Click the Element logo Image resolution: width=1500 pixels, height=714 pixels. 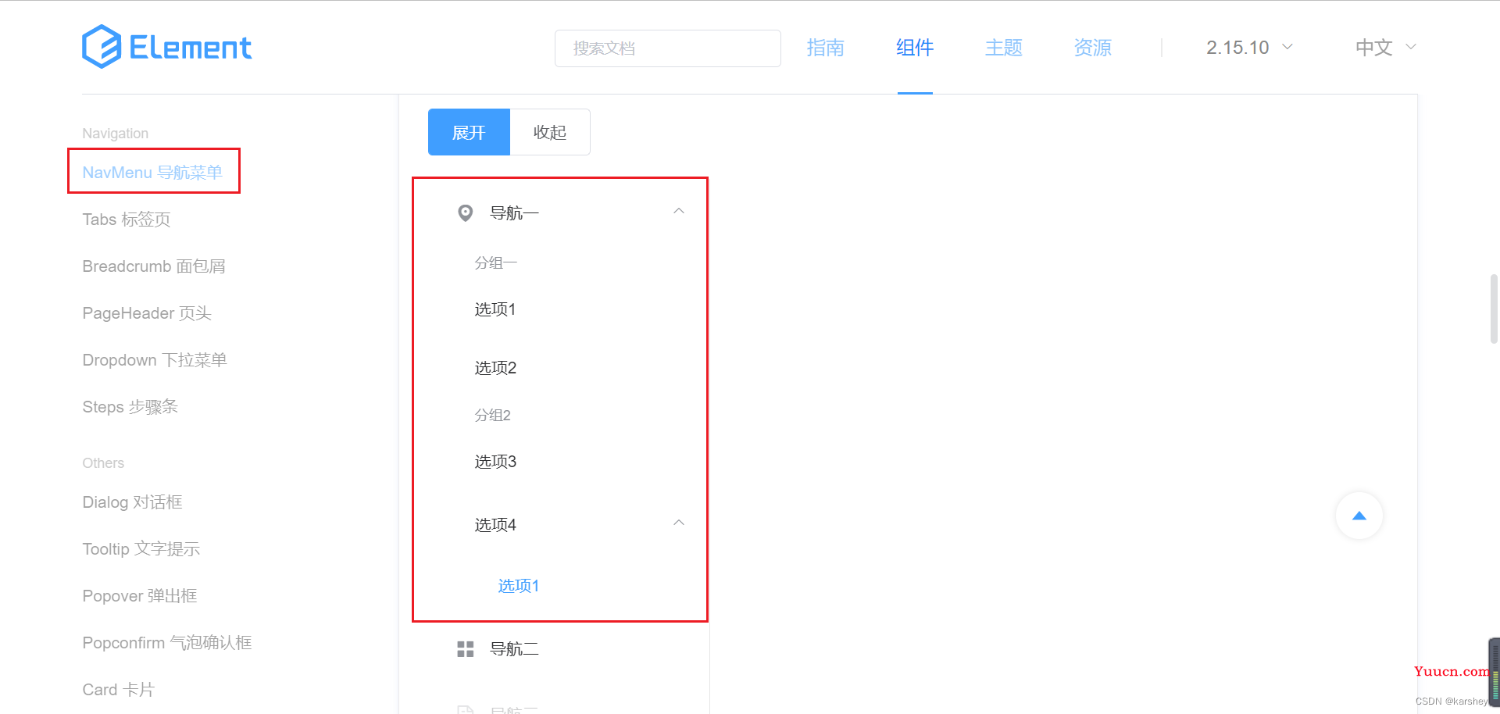coord(167,47)
